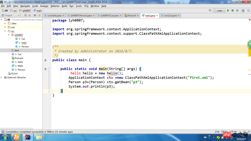Open the Refactor menu
Viewport: 251px width, 141px height.
point(55,6)
